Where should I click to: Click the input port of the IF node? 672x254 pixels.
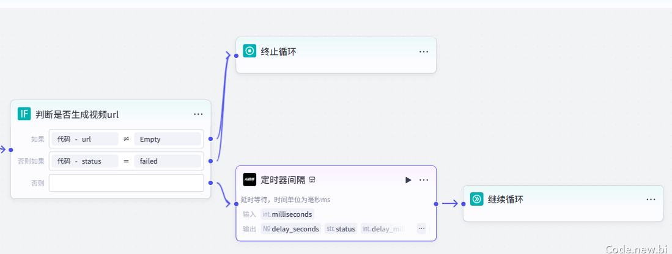[11, 150]
